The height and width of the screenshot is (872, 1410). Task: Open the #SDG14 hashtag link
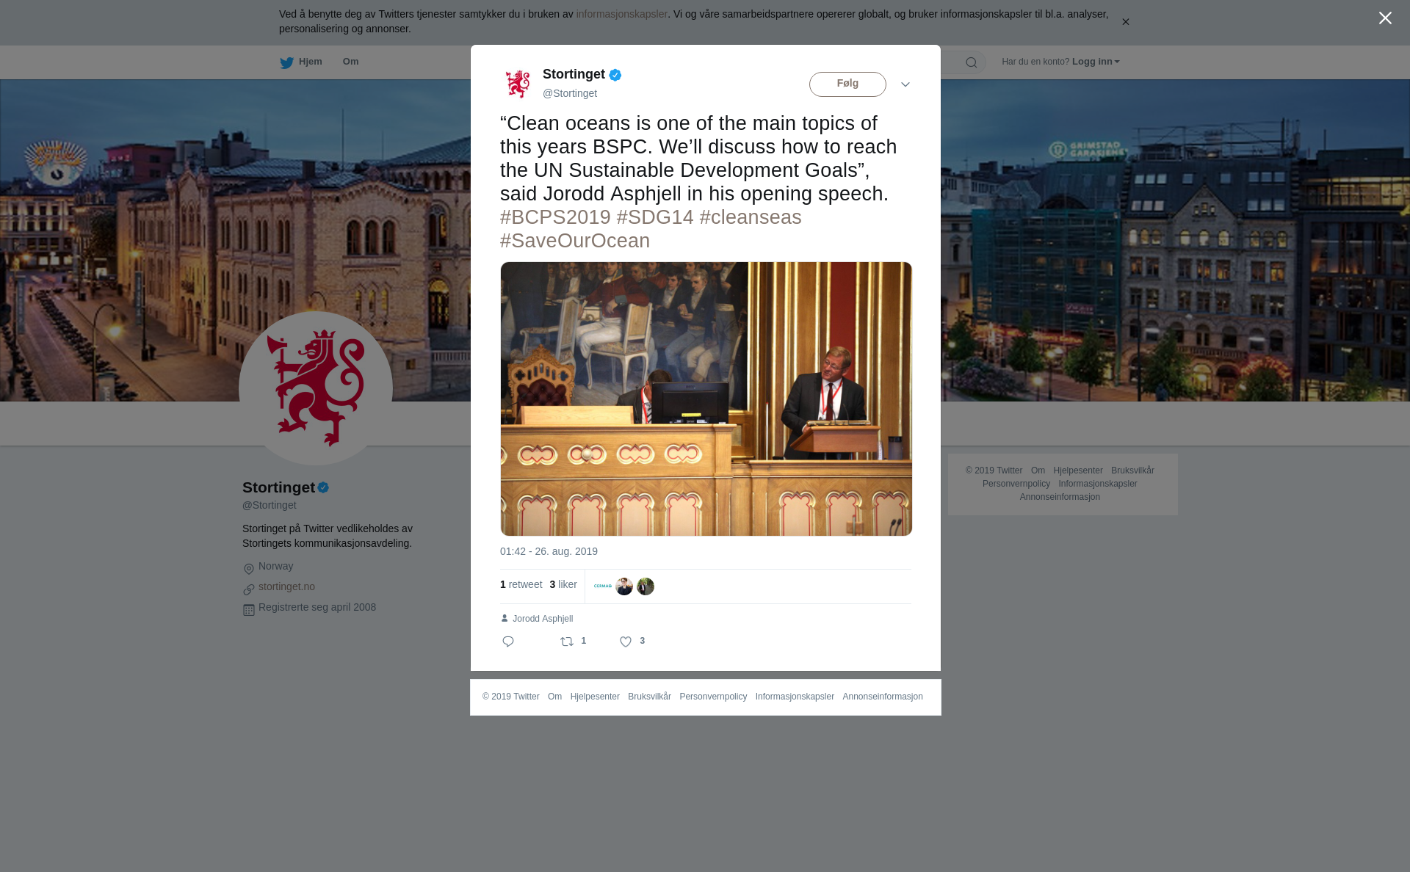pos(655,217)
